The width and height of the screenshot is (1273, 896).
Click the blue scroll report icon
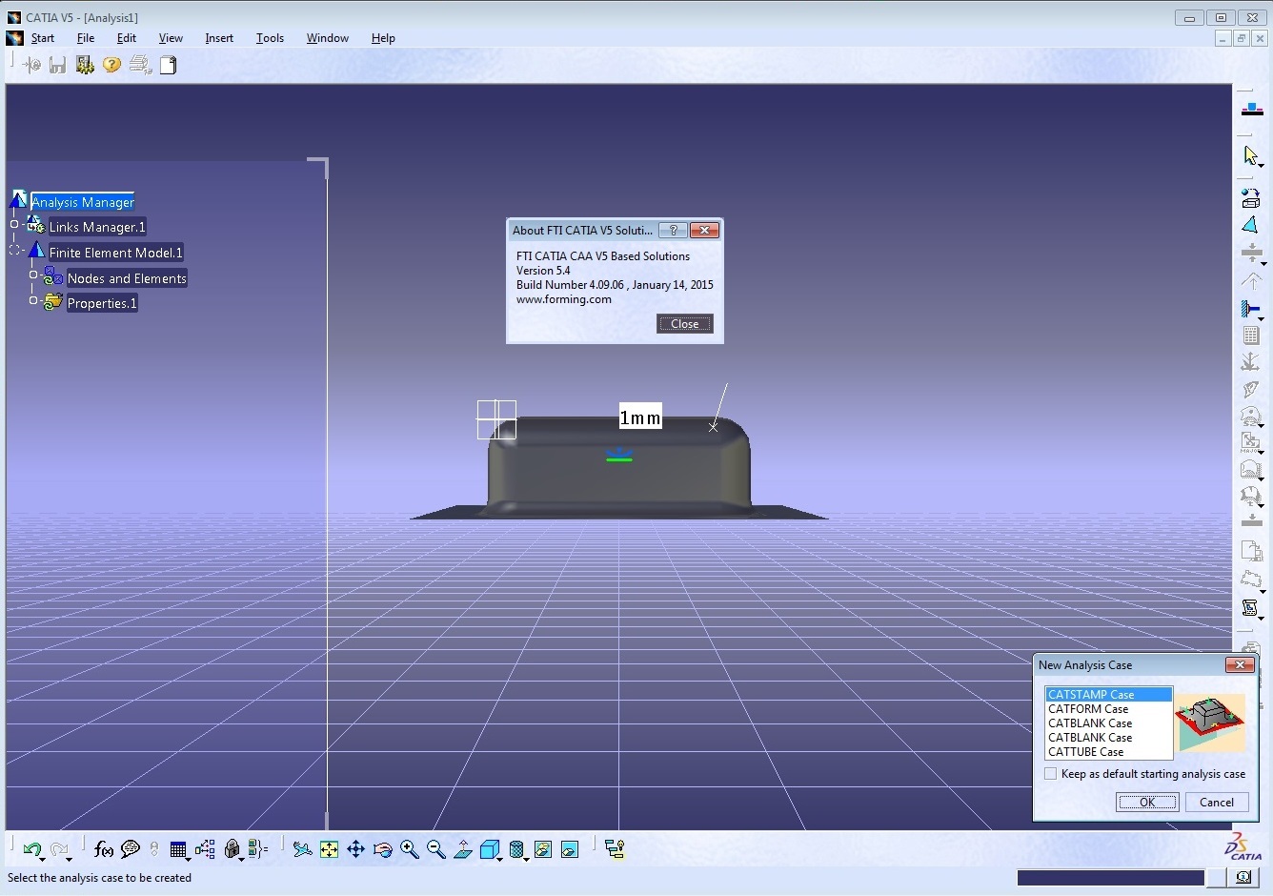tap(1250, 607)
